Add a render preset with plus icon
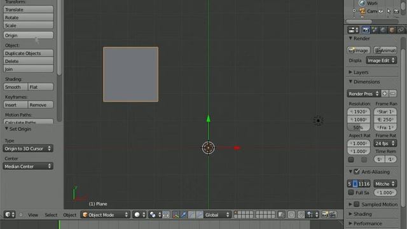This screenshot has width=407, height=229. 385,94
